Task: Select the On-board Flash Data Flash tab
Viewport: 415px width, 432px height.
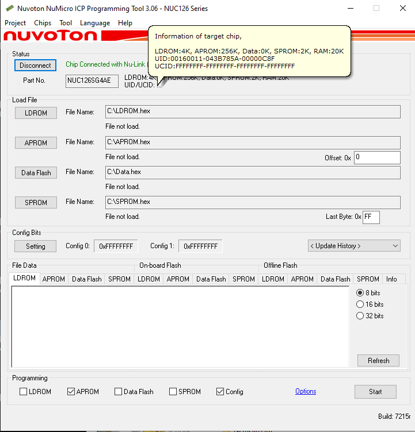Action: (211, 279)
